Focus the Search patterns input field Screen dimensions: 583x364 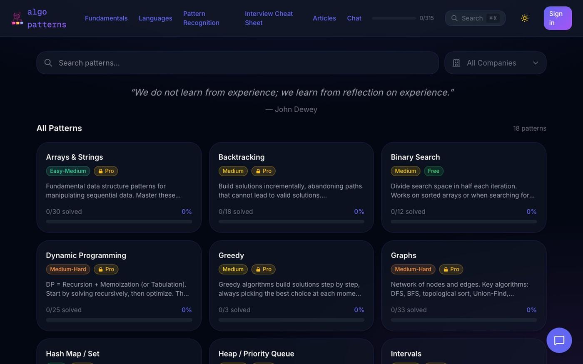click(x=238, y=63)
